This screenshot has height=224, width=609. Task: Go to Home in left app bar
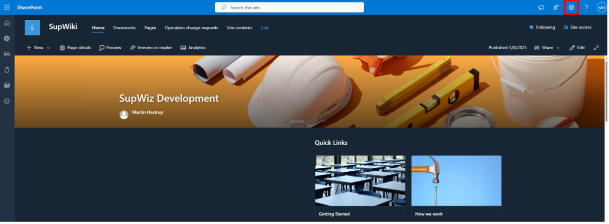coord(7,23)
